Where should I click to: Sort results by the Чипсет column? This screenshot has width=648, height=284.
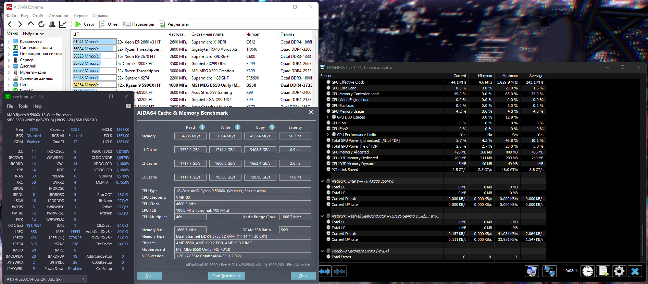261,34
